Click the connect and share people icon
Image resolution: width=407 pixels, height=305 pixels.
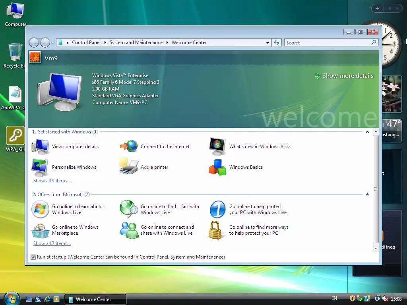(x=129, y=230)
